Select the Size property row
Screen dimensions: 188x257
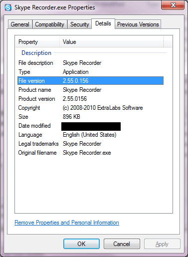[90, 117]
